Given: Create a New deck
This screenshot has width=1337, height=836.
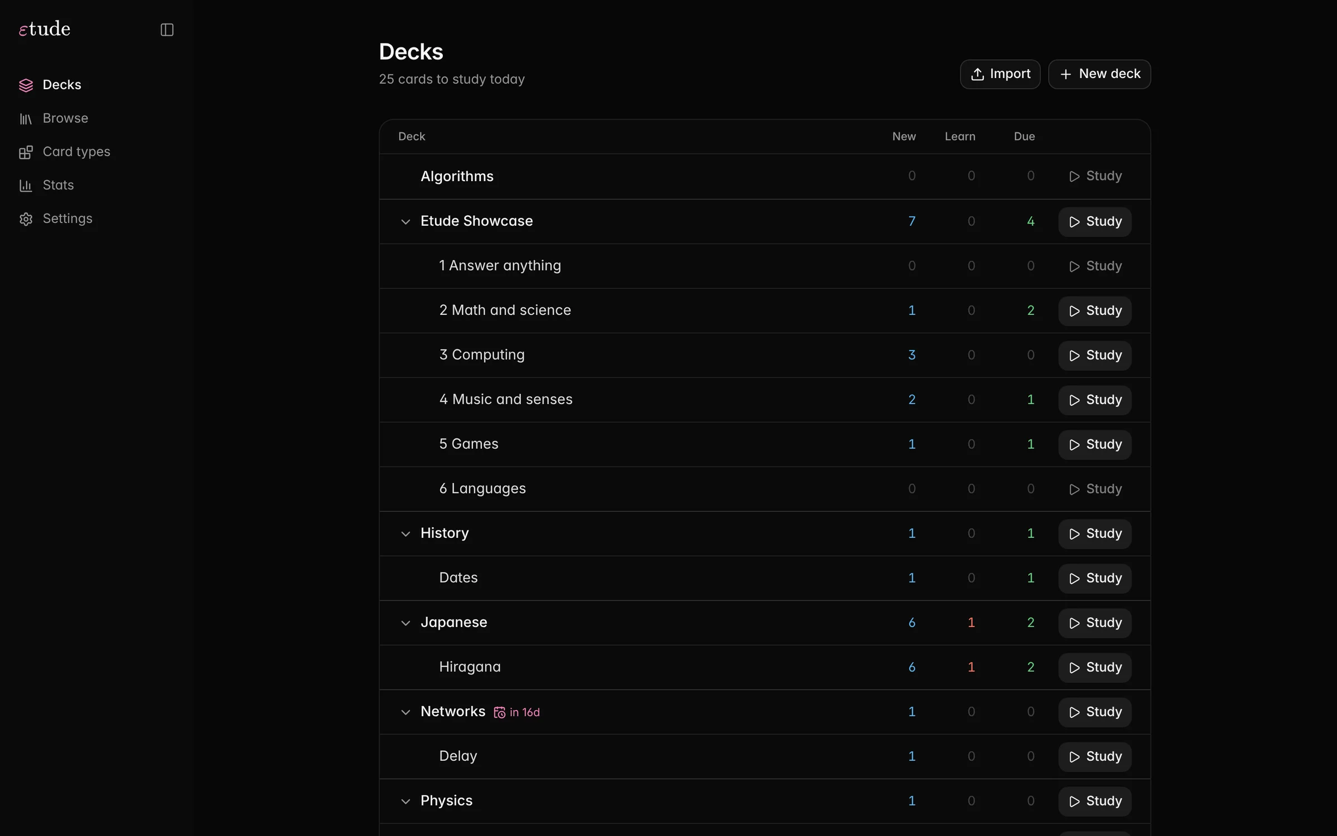Looking at the screenshot, I should point(1099,74).
